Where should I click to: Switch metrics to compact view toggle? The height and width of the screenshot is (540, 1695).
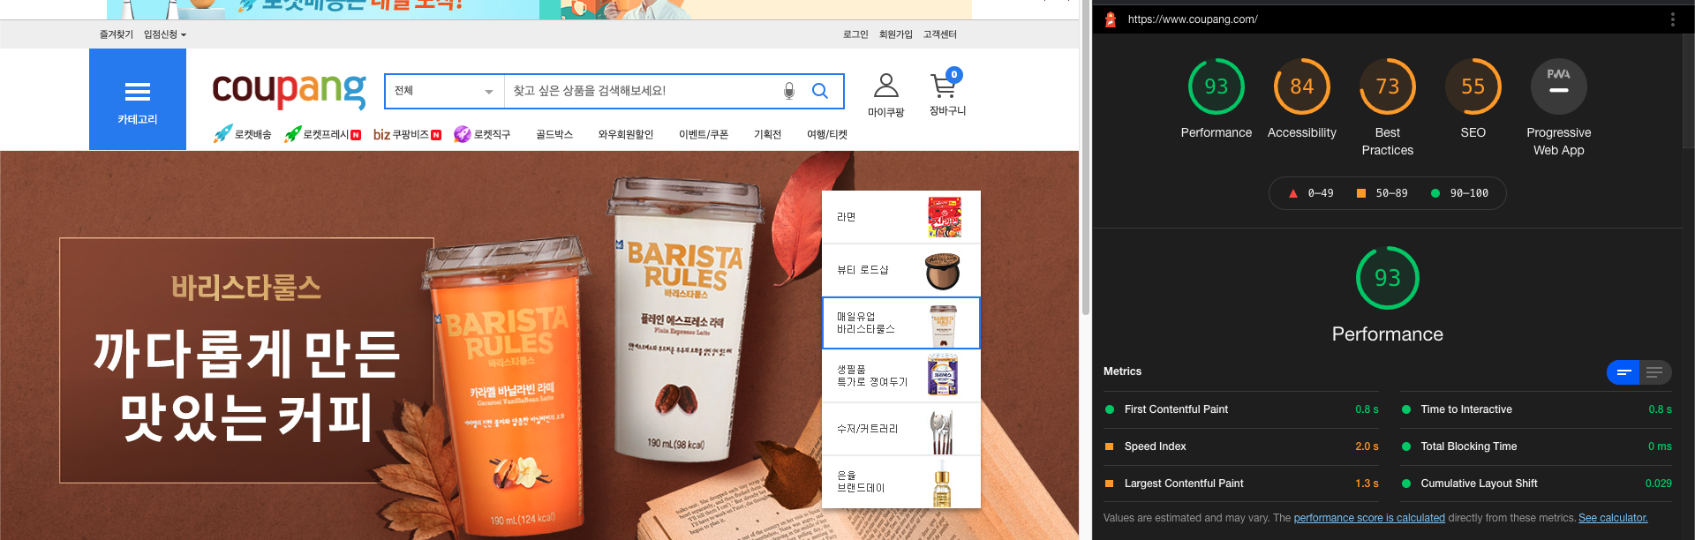coord(1623,372)
